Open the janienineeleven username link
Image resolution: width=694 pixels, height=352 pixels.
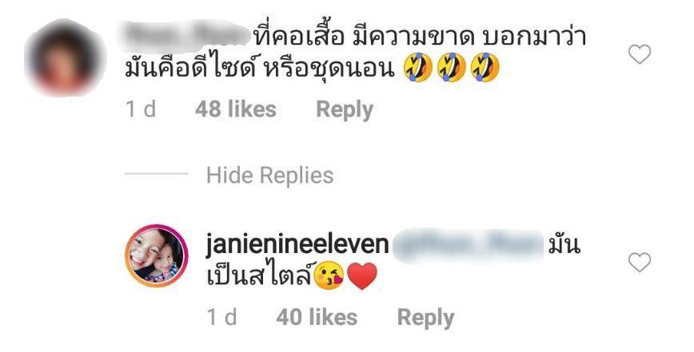coord(297,245)
